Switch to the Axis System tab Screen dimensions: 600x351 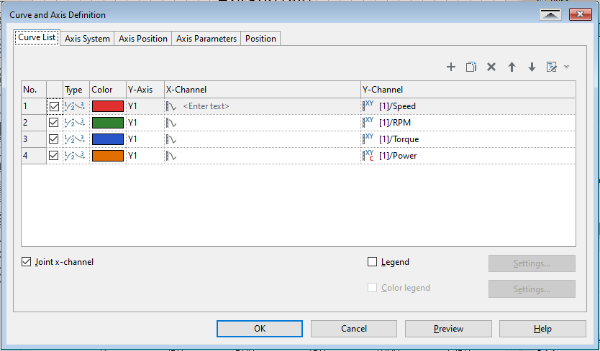[x=87, y=39]
